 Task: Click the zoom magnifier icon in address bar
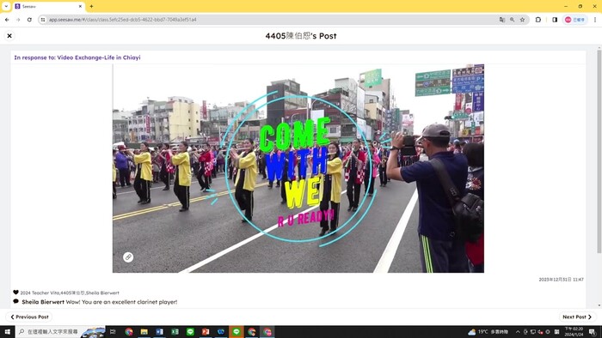coord(513,20)
